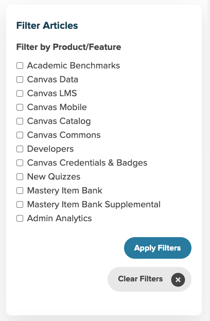The height and width of the screenshot is (321, 210).
Task: Click the X icon in Clear Filters
Action: 178,279
